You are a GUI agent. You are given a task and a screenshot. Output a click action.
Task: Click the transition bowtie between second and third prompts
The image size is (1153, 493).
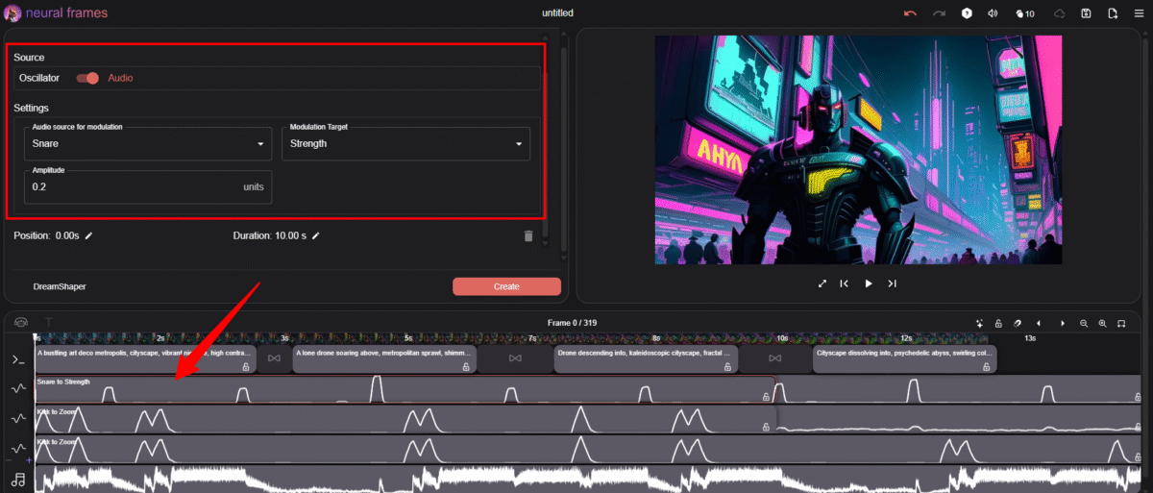point(515,358)
